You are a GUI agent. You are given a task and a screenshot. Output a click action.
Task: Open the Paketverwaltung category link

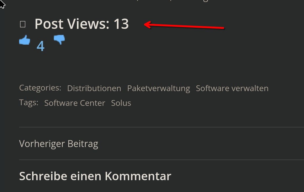[x=159, y=88]
